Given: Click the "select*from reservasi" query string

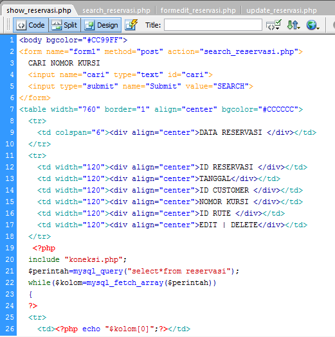Looking at the screenshot, I should (179, 271).
